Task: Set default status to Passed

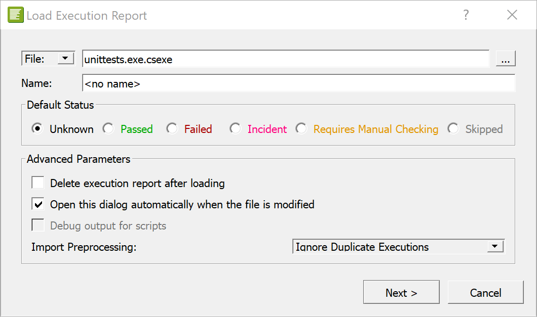Action: tap(108, 129)
